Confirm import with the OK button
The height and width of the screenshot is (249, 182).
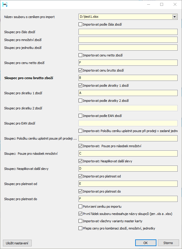click(146, 243)
